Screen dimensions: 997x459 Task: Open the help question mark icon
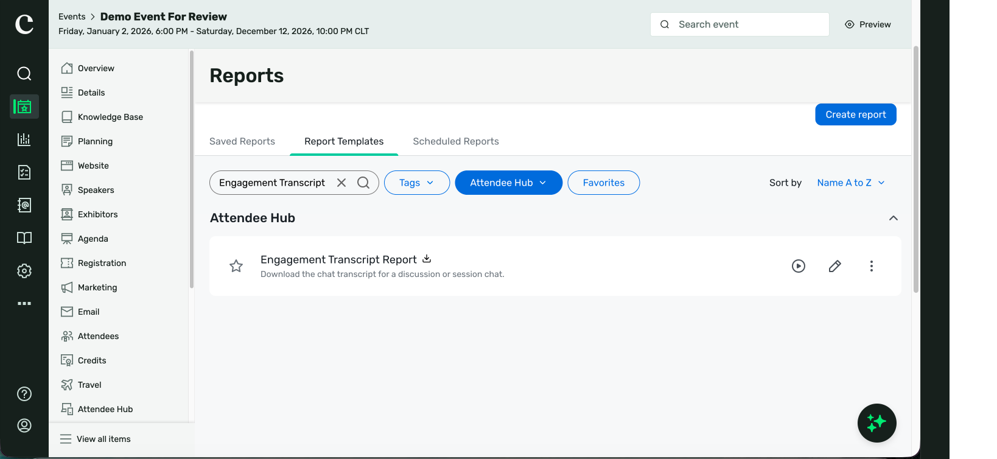click(24, 394)
